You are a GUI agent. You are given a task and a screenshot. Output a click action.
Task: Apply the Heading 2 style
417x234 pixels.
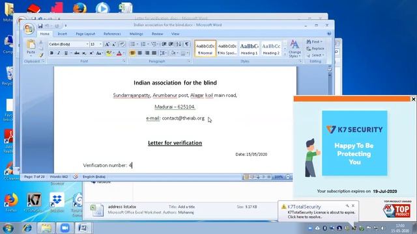(x=271, y=49)
